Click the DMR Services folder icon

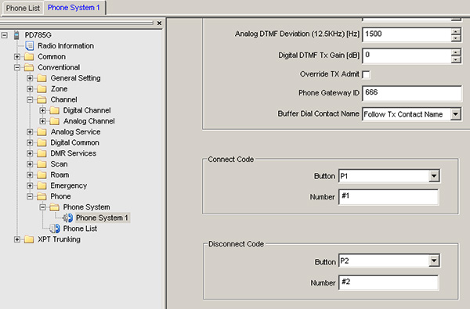42,153
